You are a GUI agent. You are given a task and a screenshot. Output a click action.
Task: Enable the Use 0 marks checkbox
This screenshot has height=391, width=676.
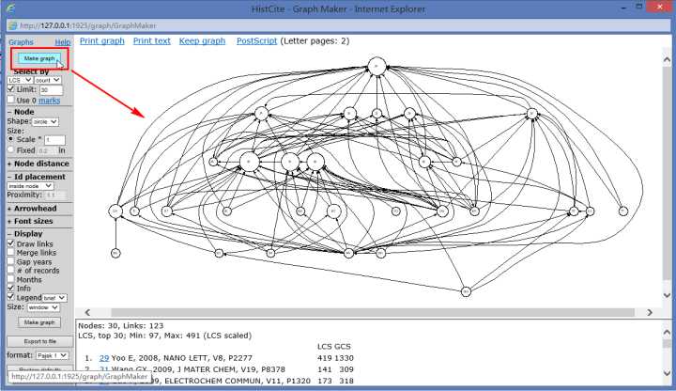11,100
